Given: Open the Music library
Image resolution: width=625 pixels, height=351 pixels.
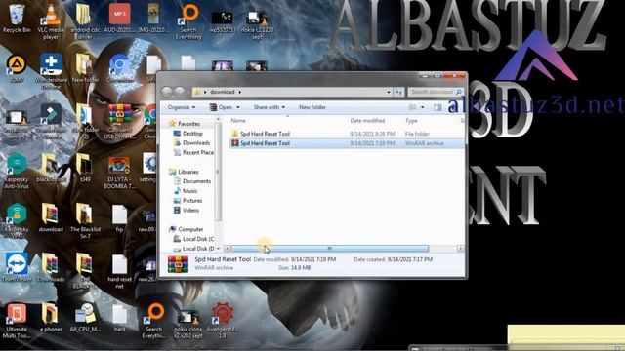Looking at the screenshot, I should pyautogui.click(x=189, y=191).
